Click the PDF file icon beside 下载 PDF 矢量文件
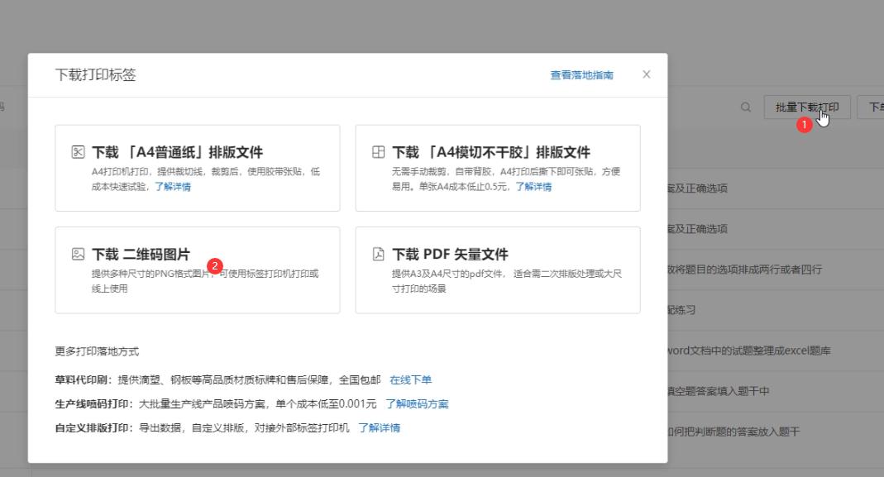This screenshot has width=884, height=477. [378, 254]
